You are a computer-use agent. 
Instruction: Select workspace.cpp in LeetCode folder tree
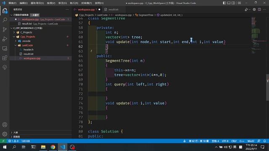[x=32, y=58]
